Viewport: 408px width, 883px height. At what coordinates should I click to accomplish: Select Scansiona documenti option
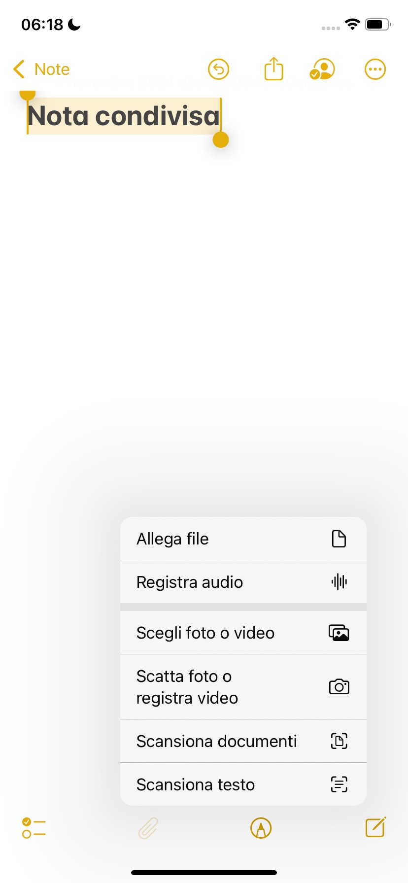pyautogui.click(x=216, y=741)
